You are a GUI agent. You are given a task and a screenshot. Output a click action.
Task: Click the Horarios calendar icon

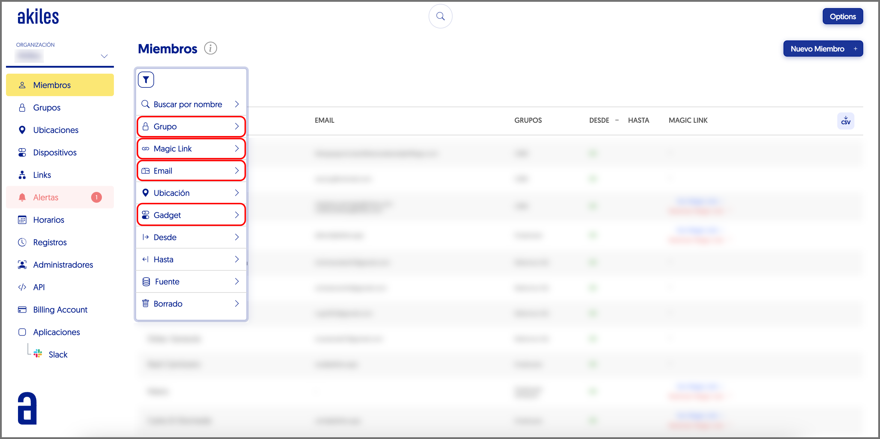coord(22,220)
